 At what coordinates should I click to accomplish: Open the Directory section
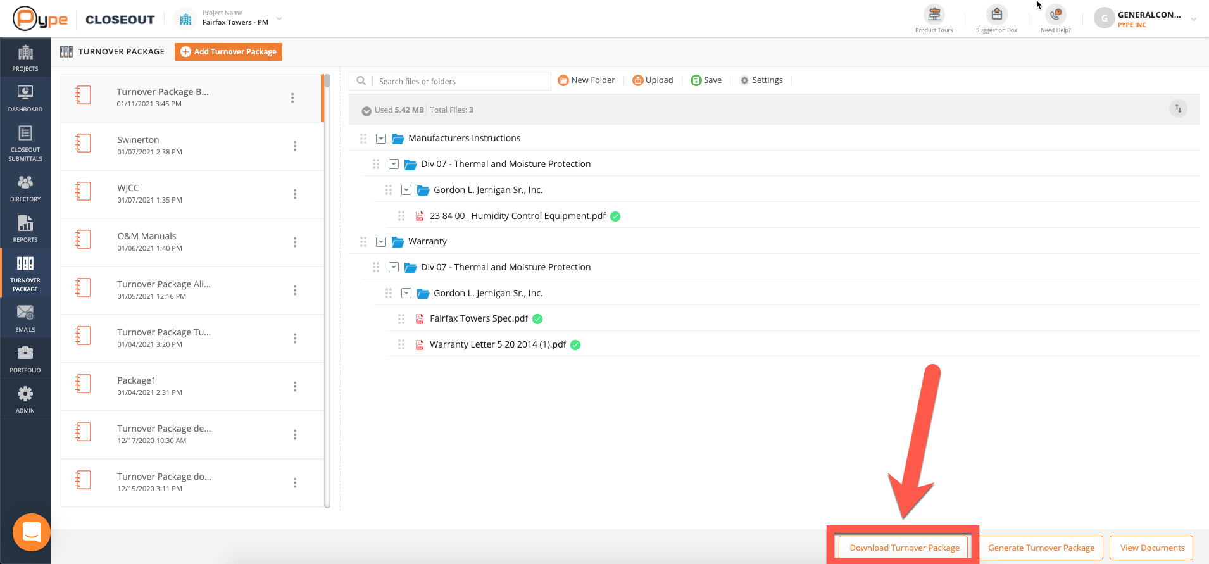[x=25, y=188]
